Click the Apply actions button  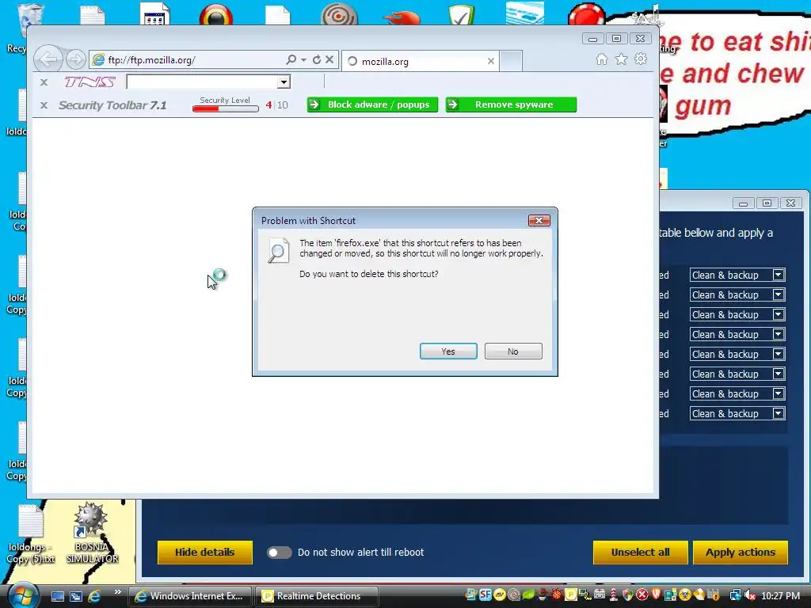coord(741,552)
